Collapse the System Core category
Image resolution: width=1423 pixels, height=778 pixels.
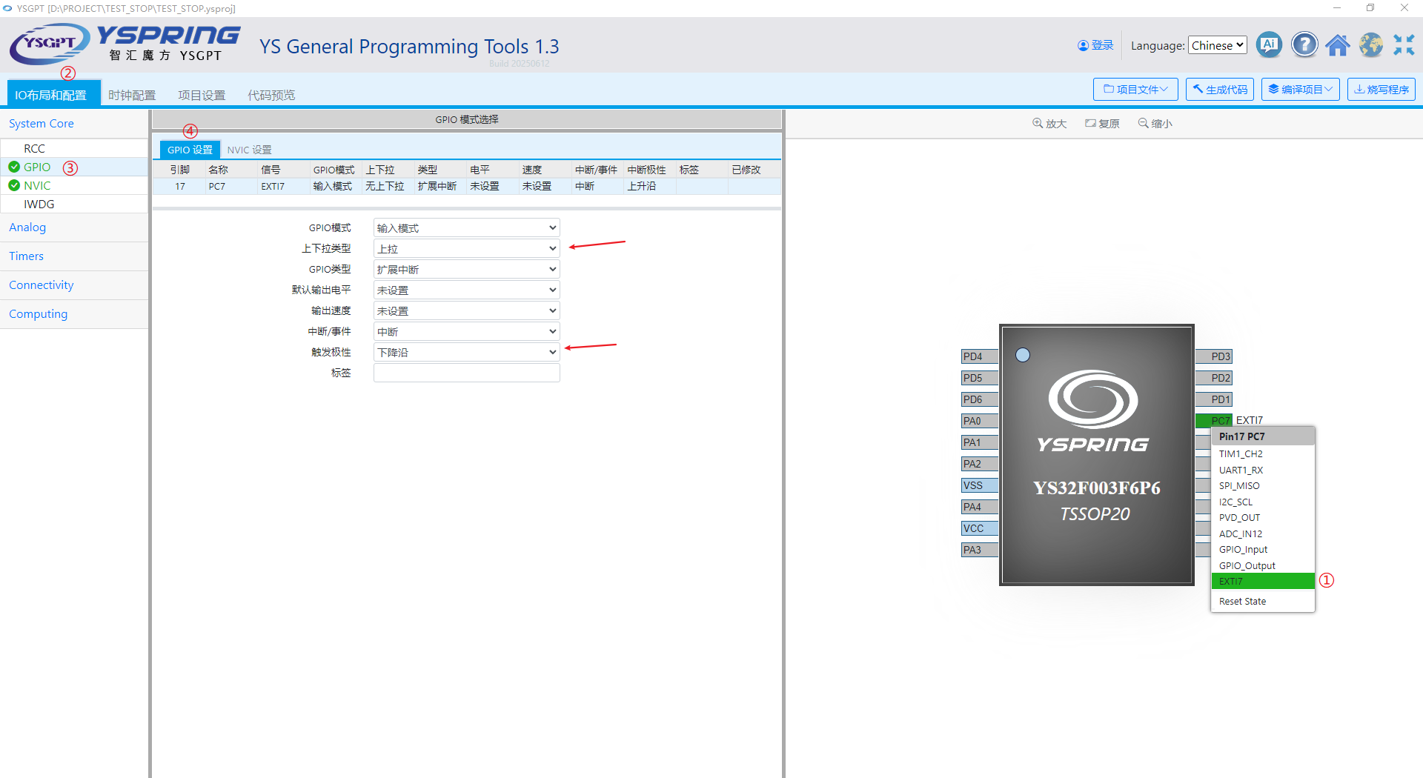74,124
